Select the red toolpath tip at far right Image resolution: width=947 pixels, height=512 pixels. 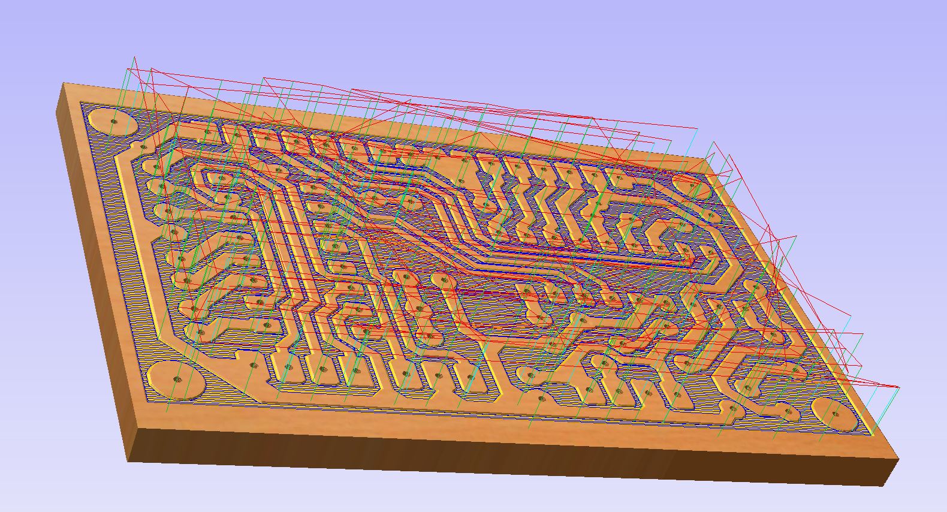coord(898,387)
